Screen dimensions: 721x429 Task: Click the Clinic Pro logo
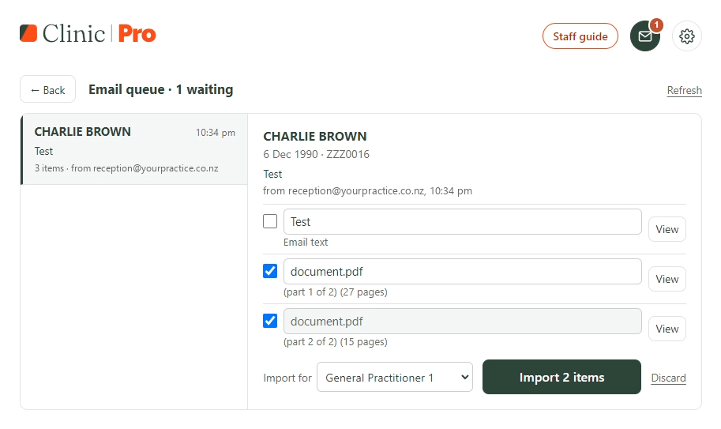pos(88,33)
